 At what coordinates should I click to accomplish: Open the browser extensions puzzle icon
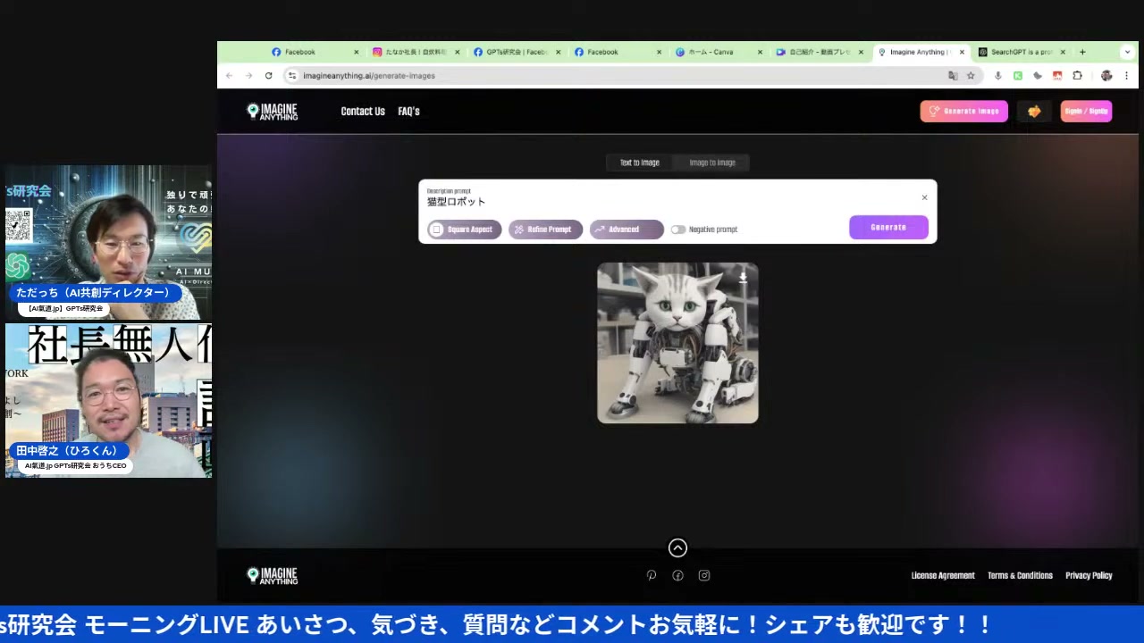tap(1077, 76)
